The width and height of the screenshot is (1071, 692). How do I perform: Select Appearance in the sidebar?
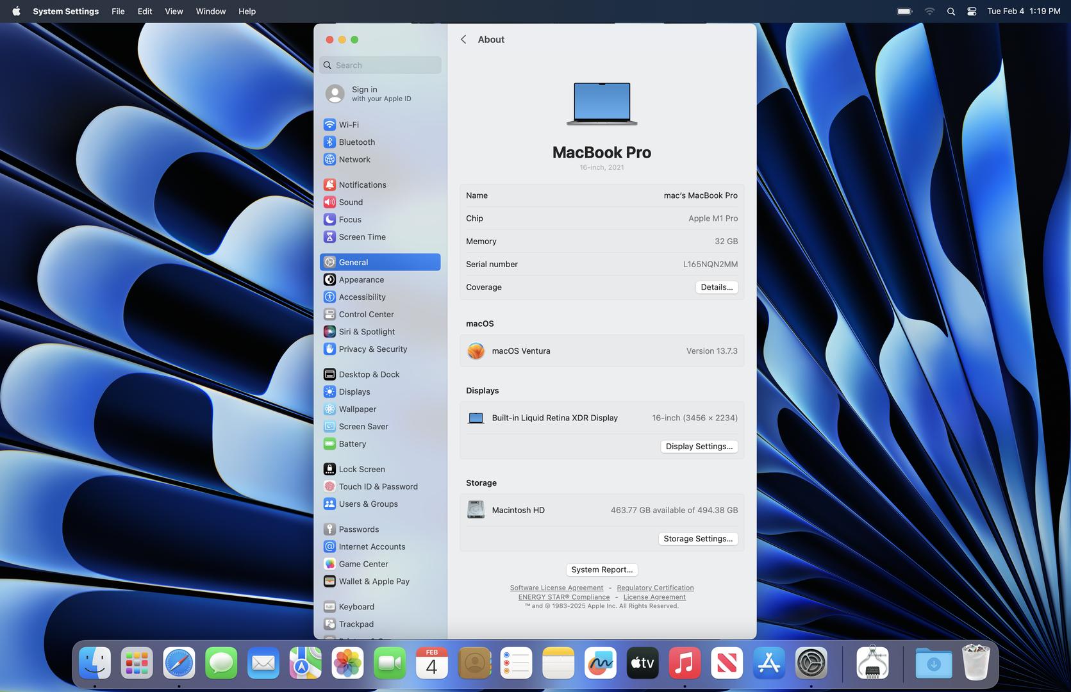tap(380, 279)
